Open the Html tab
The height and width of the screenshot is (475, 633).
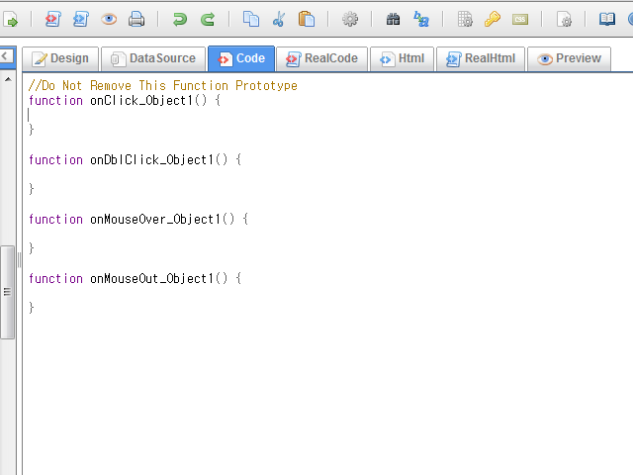tap(402, 58)
